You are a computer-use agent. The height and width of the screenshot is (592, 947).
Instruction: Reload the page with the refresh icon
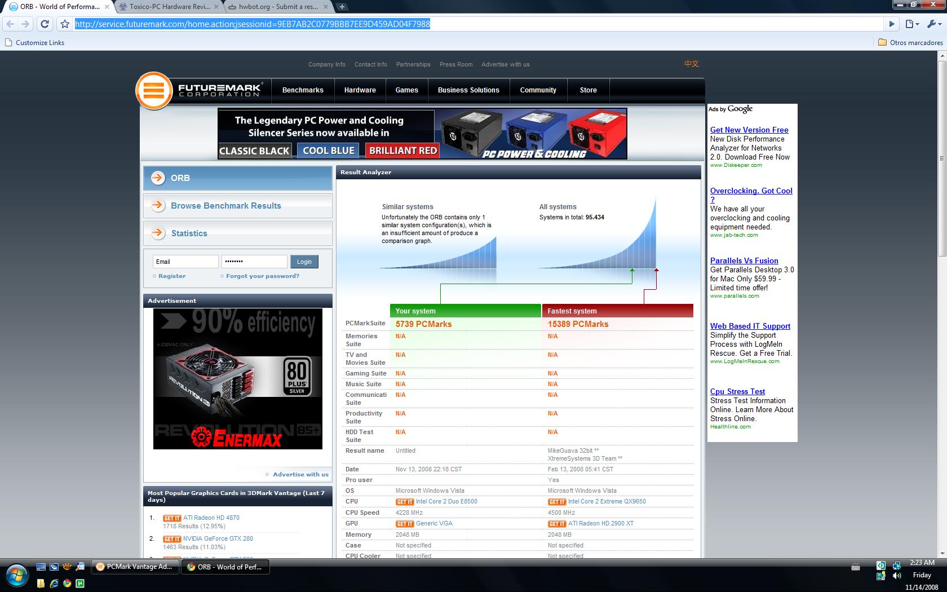[45, 24]
